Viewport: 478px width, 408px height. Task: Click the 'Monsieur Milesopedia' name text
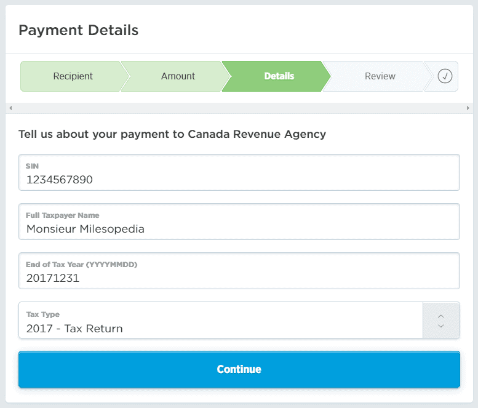click(x=86, y=229)
